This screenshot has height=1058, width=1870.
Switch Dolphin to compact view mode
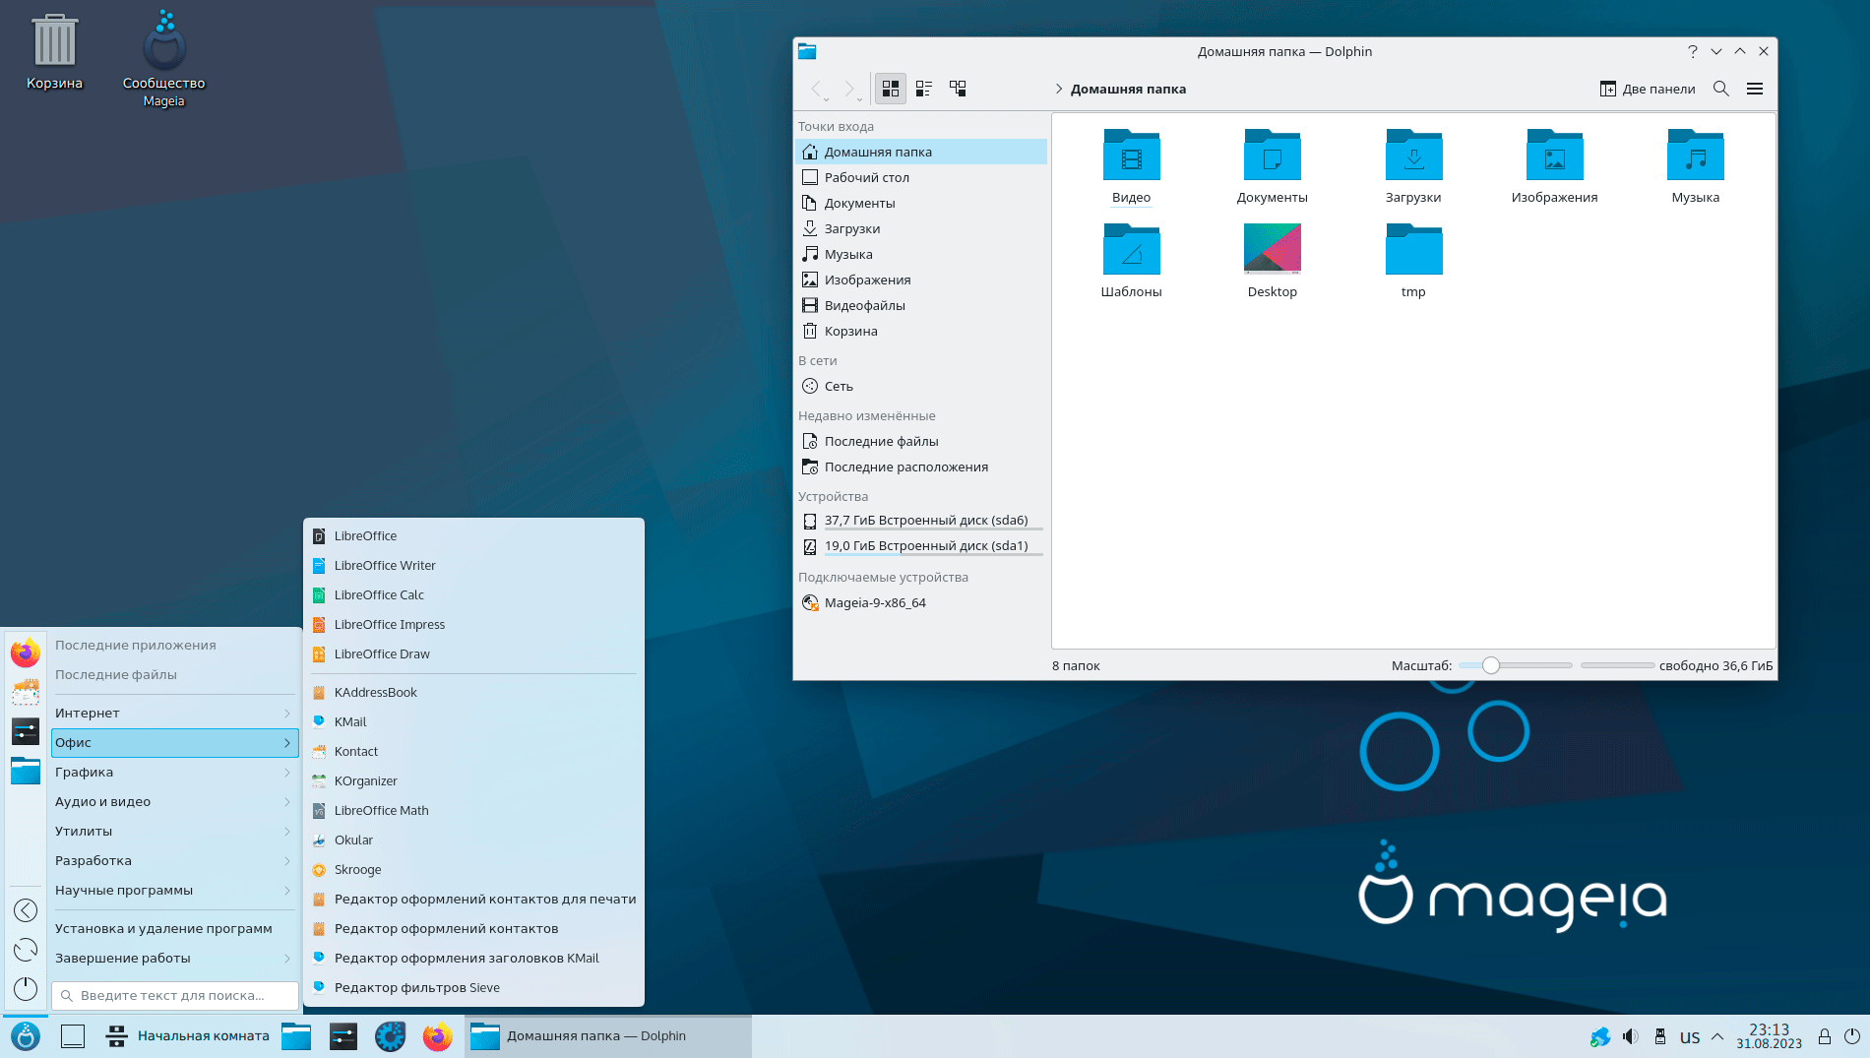click(923, 89)
